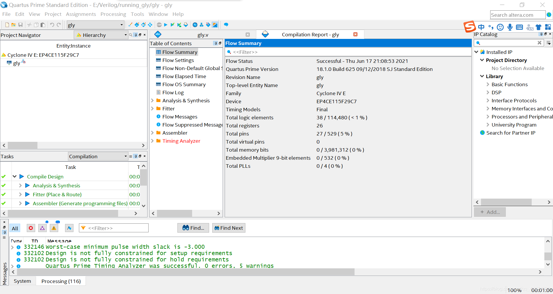Open the Compilation tasks dropdown

pyautogui.click(x=98, y=156)
